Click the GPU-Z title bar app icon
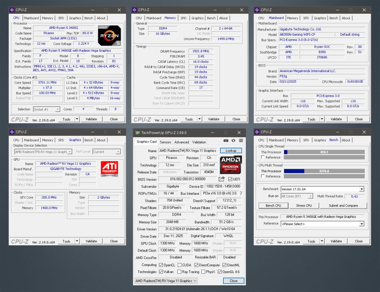Screen dimensions: 380x292 138,132
